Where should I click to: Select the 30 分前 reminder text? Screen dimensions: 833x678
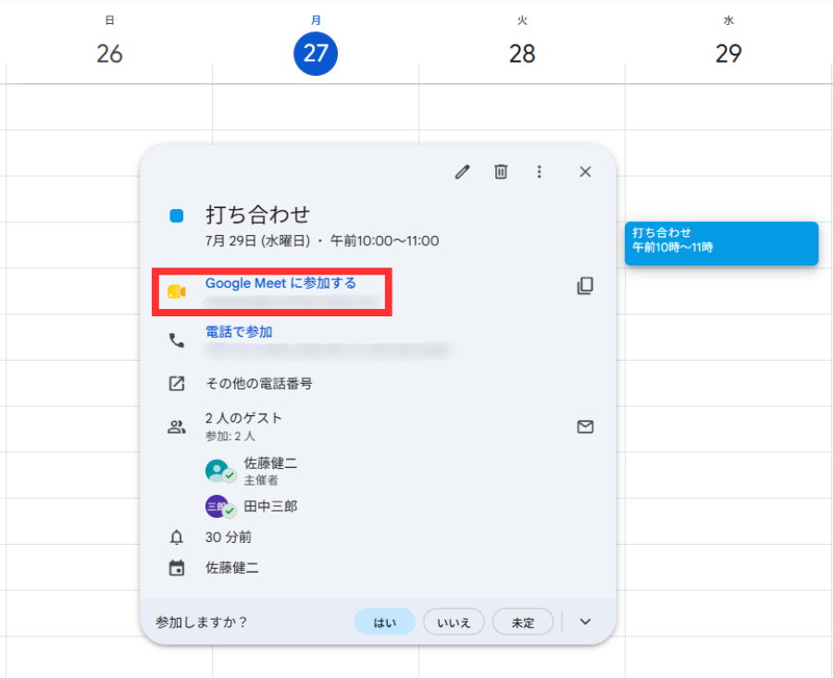pos(229,537)
